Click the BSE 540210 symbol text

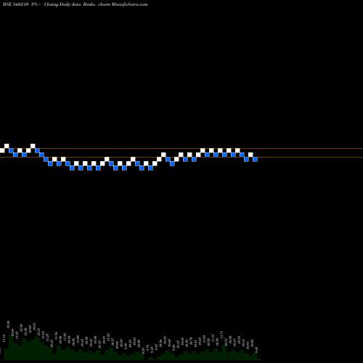tap(16, 4)
